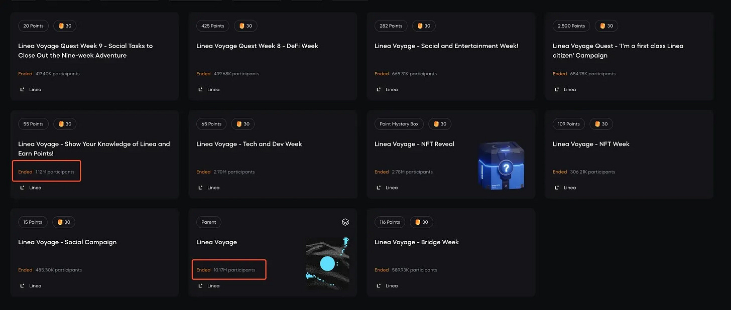The image size is (731, 310).
Task: Click orange token badge on NFT Week card
Action: [x=601, y=124]
